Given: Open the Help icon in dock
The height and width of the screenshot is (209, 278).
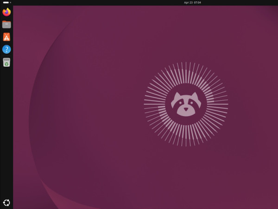Looking at the screenshot, I should 6,49.
